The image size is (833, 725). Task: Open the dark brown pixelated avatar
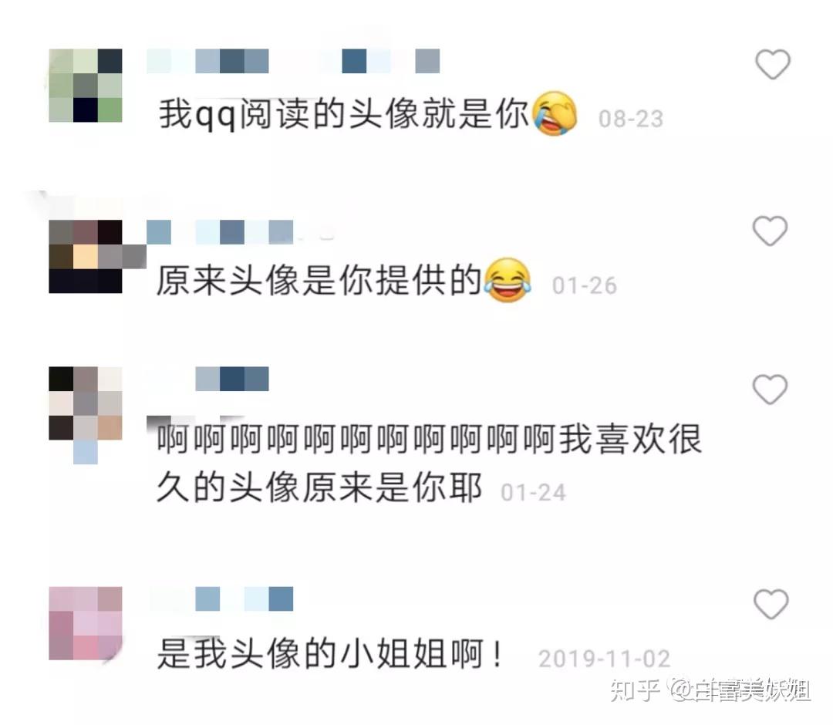coord(86,257)
